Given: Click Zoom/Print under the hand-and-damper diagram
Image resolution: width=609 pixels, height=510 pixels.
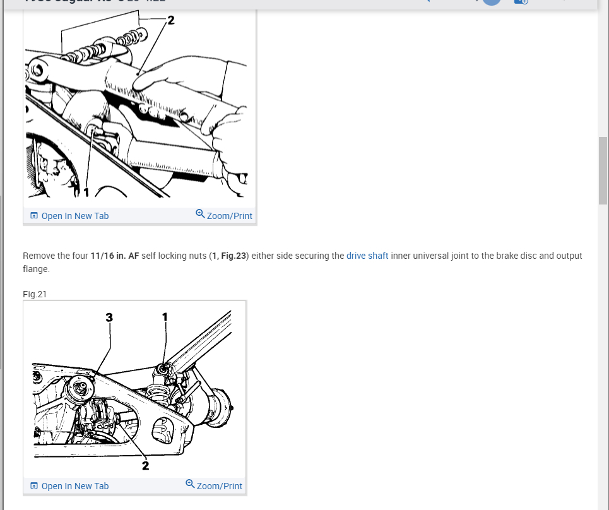Looking at the screenshot, I should [224, 215].
